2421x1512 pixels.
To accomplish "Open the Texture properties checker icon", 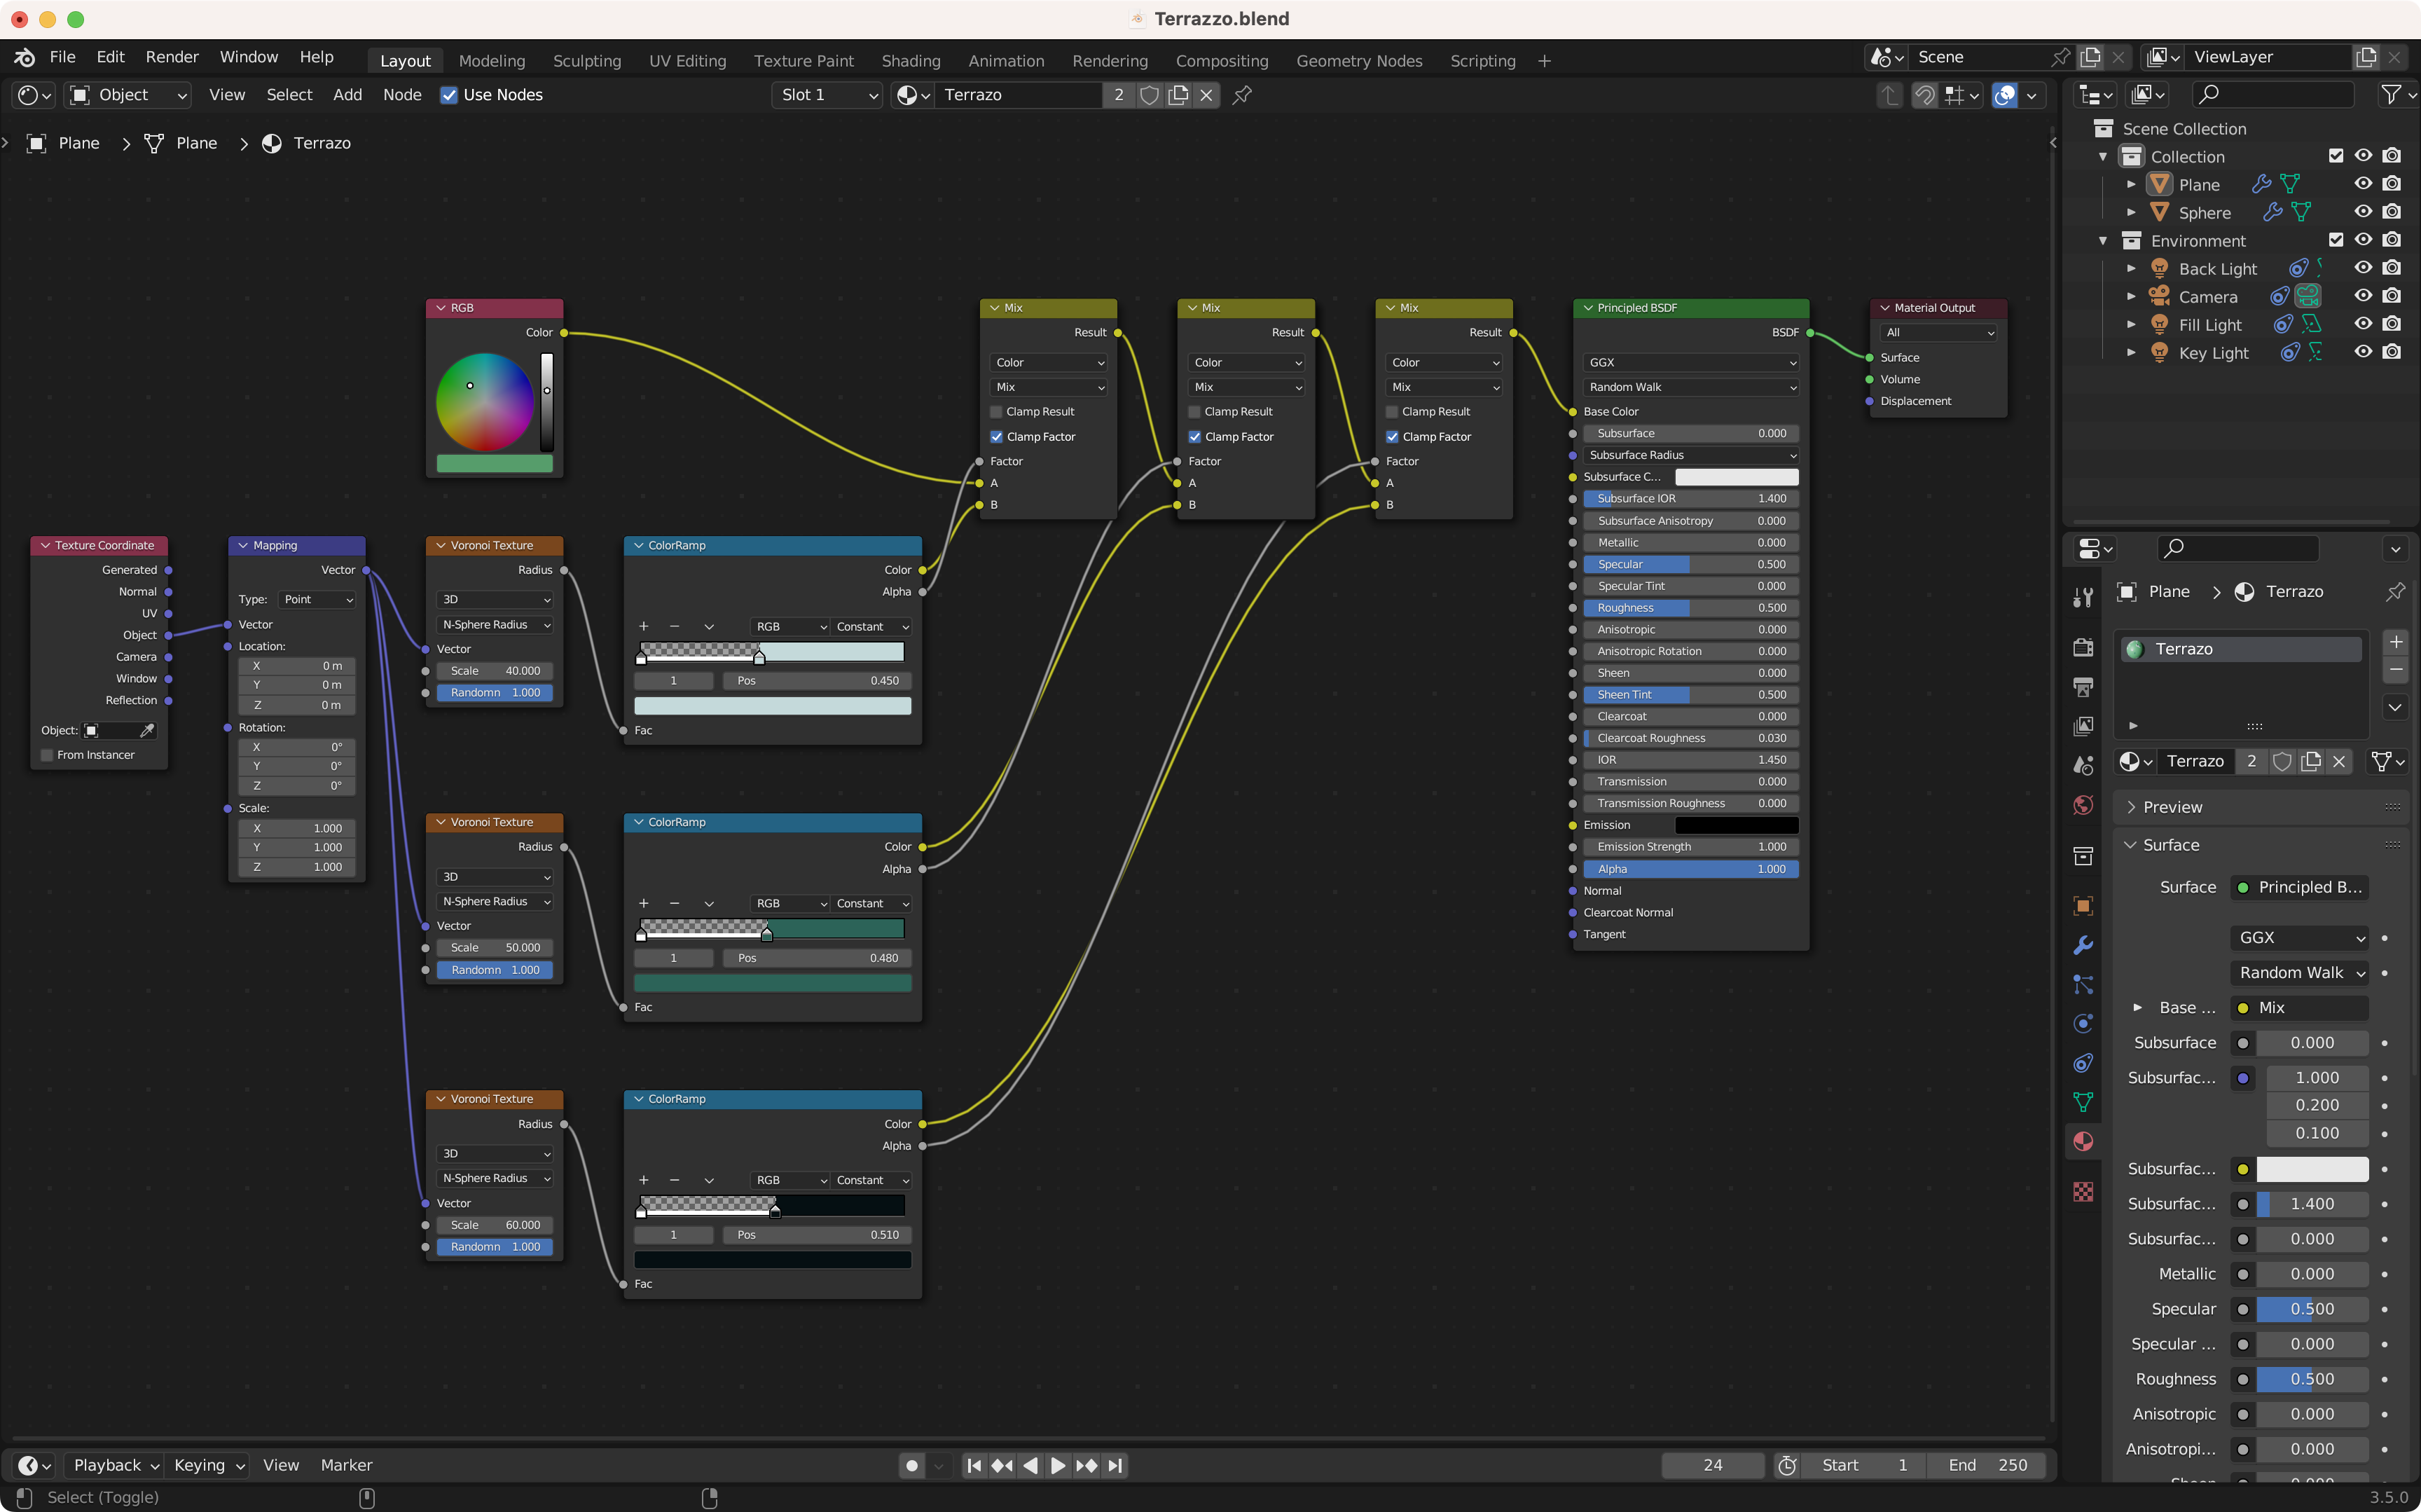I will click(2083, 1191).
